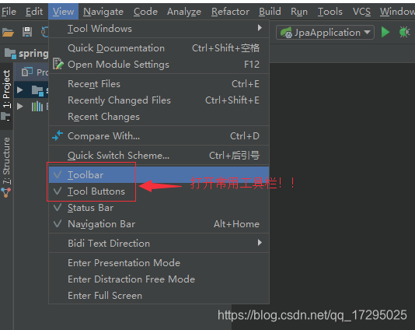Viewport: 415px width, 330px height.
Task: Open the Refactor menu
Action: click(230, 12)
